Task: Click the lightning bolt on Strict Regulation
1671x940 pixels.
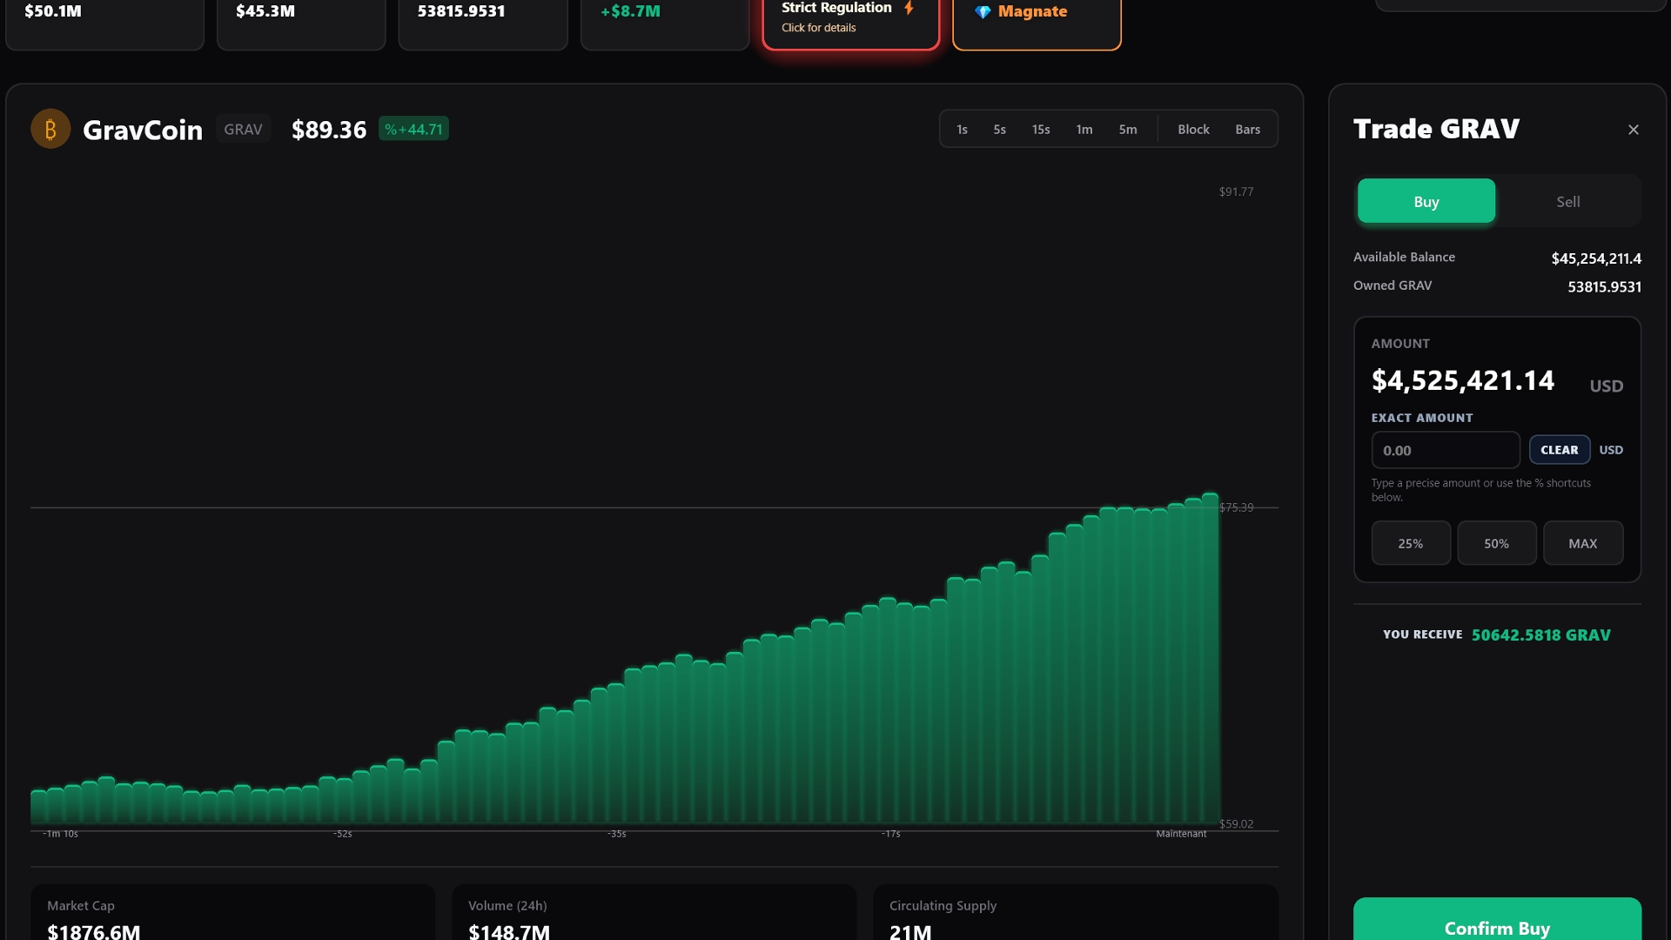Action: (x=909, y=8)
